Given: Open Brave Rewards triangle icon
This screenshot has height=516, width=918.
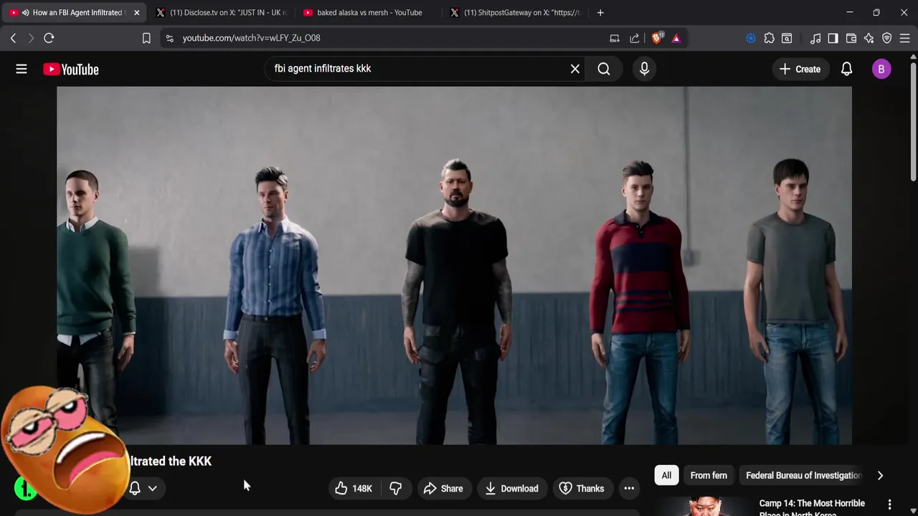Looking at the screenshot, I should tap(676, 38).
